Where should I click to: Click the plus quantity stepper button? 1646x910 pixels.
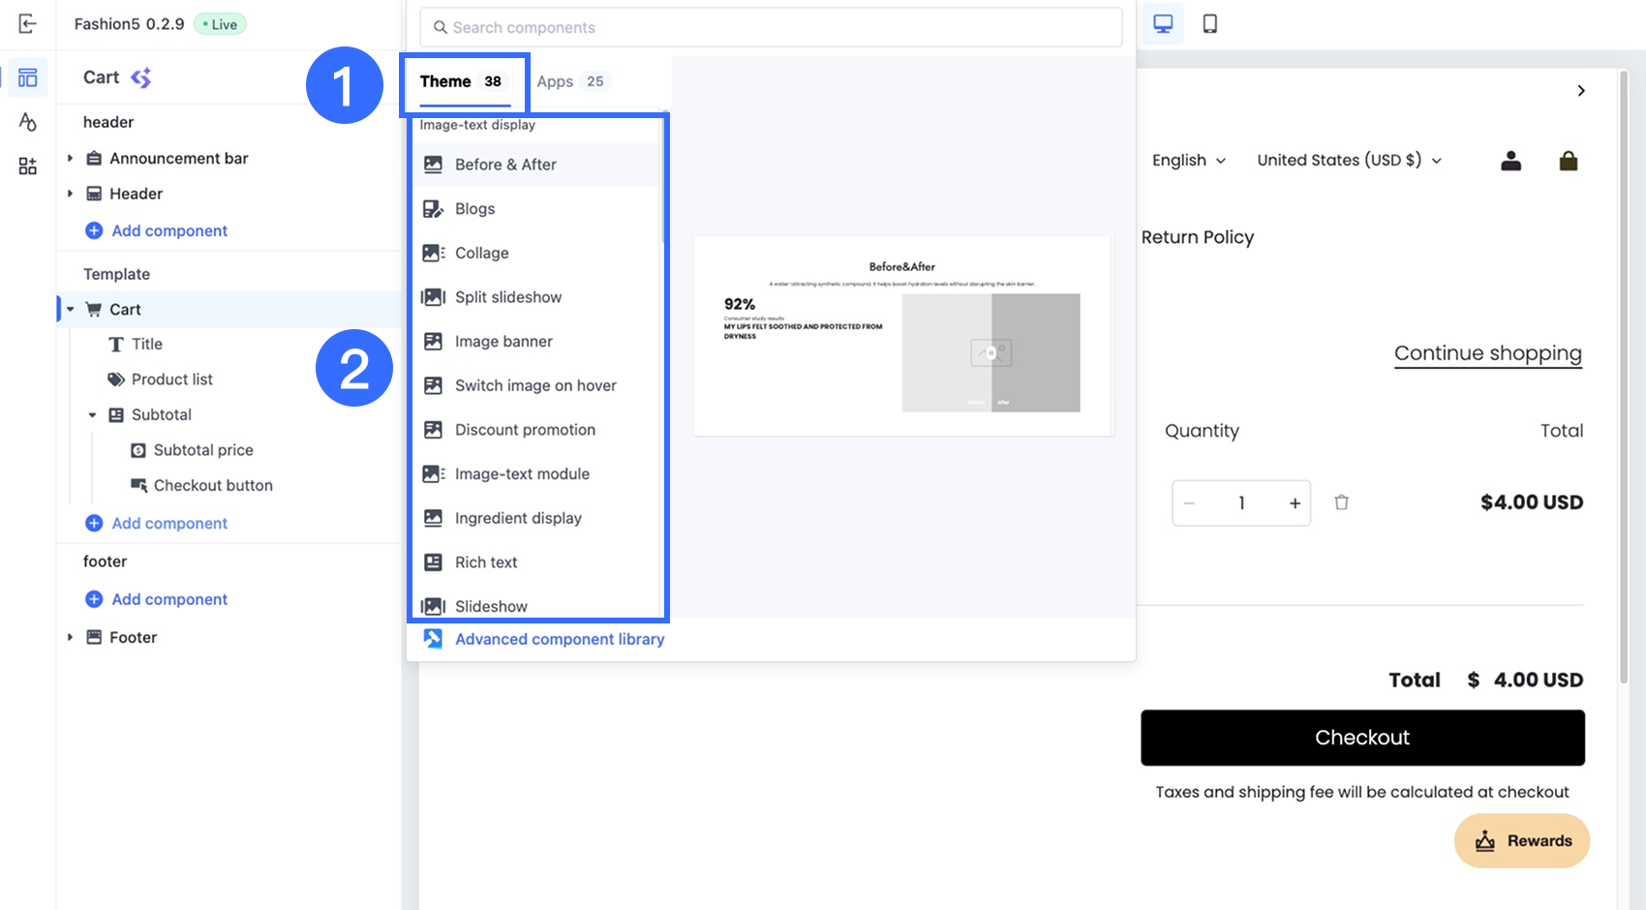[1295, 503]
